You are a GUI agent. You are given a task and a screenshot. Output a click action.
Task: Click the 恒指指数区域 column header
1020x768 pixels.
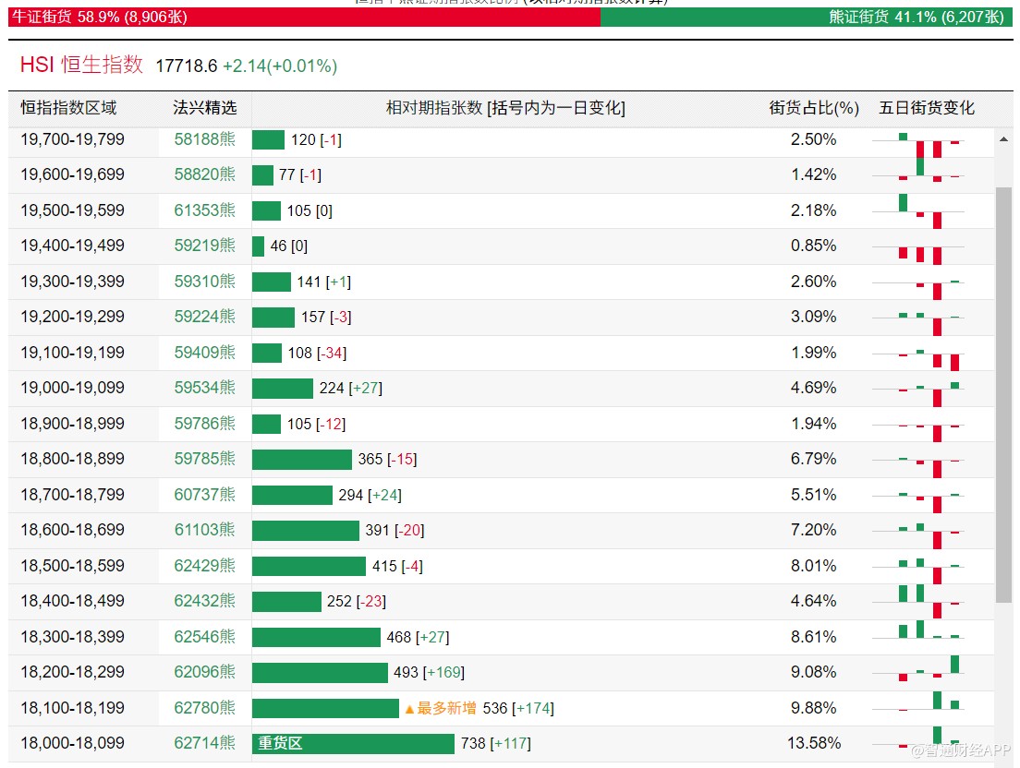[x=68, y=108]
